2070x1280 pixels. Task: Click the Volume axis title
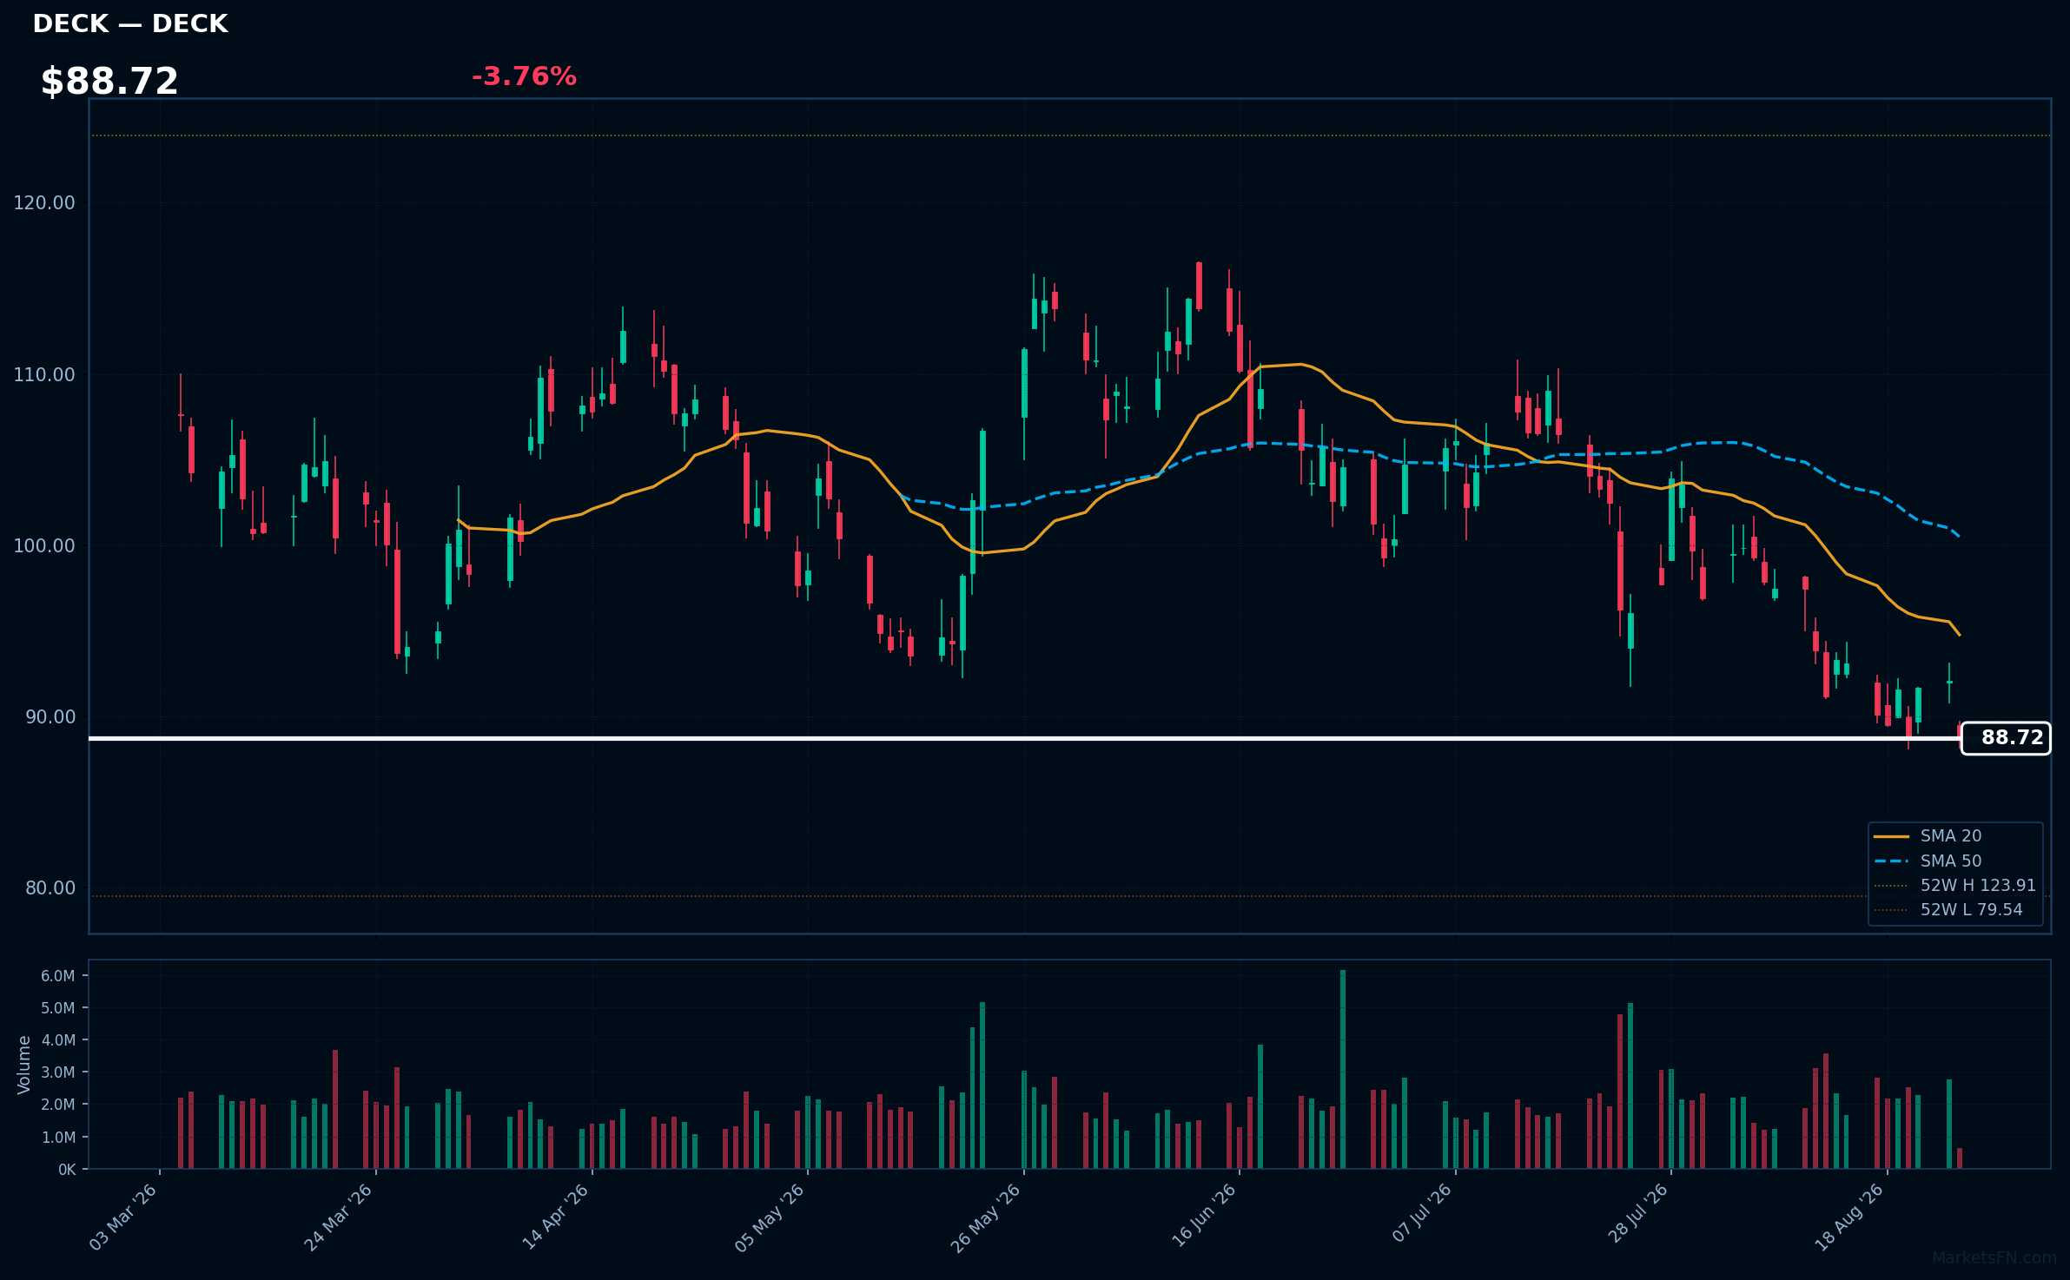(x=24, y=1065)
